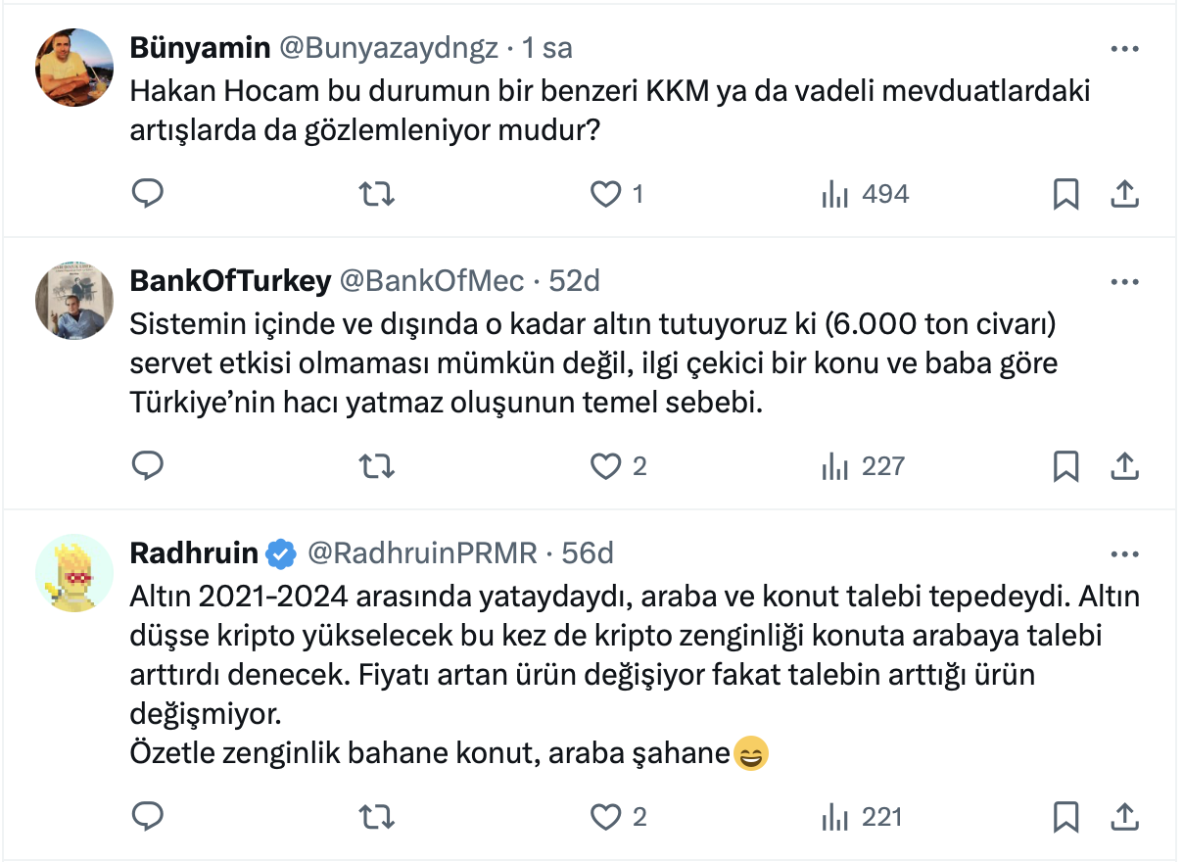
Task: Share Bünyamin's tweet
Action: [x=1123, y=194]
